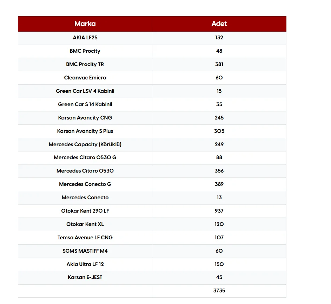Click the BMC Procity cell

(x=85, y=51)
